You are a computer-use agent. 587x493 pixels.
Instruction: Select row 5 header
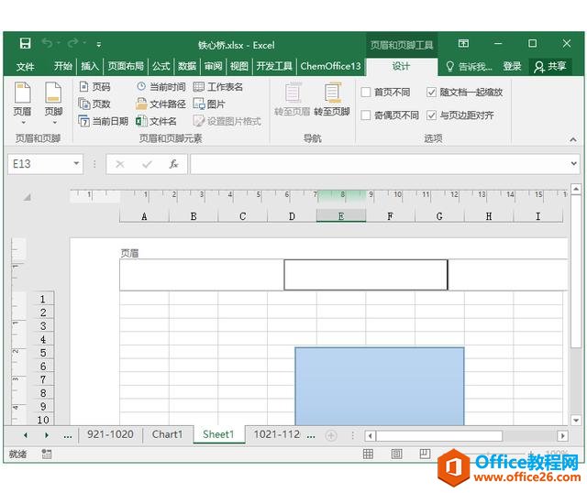[43, 353]
